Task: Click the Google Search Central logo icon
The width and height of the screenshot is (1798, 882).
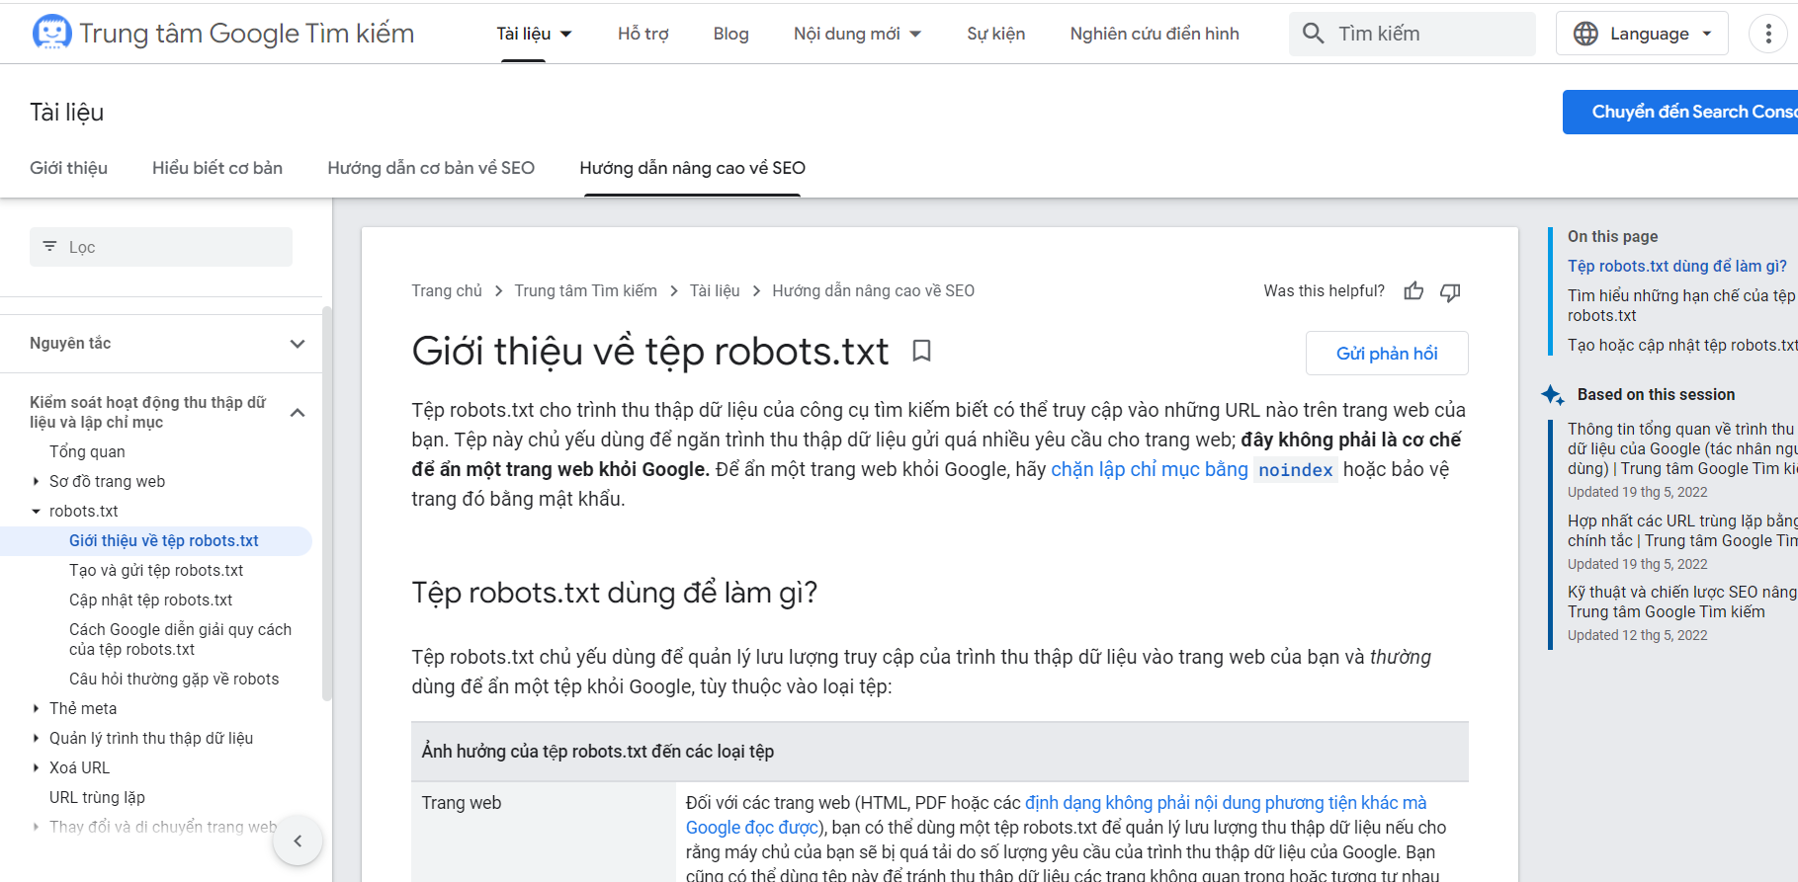Action: (51, 33)
